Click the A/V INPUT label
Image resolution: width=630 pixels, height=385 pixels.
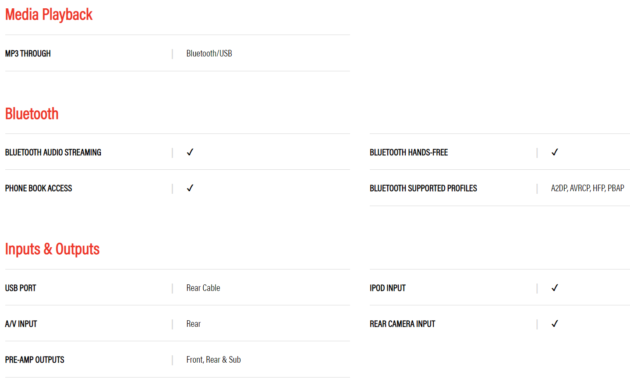21,324
